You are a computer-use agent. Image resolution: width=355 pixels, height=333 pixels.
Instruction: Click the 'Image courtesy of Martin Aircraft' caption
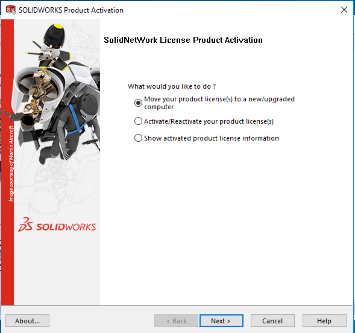tap(11, 163)
